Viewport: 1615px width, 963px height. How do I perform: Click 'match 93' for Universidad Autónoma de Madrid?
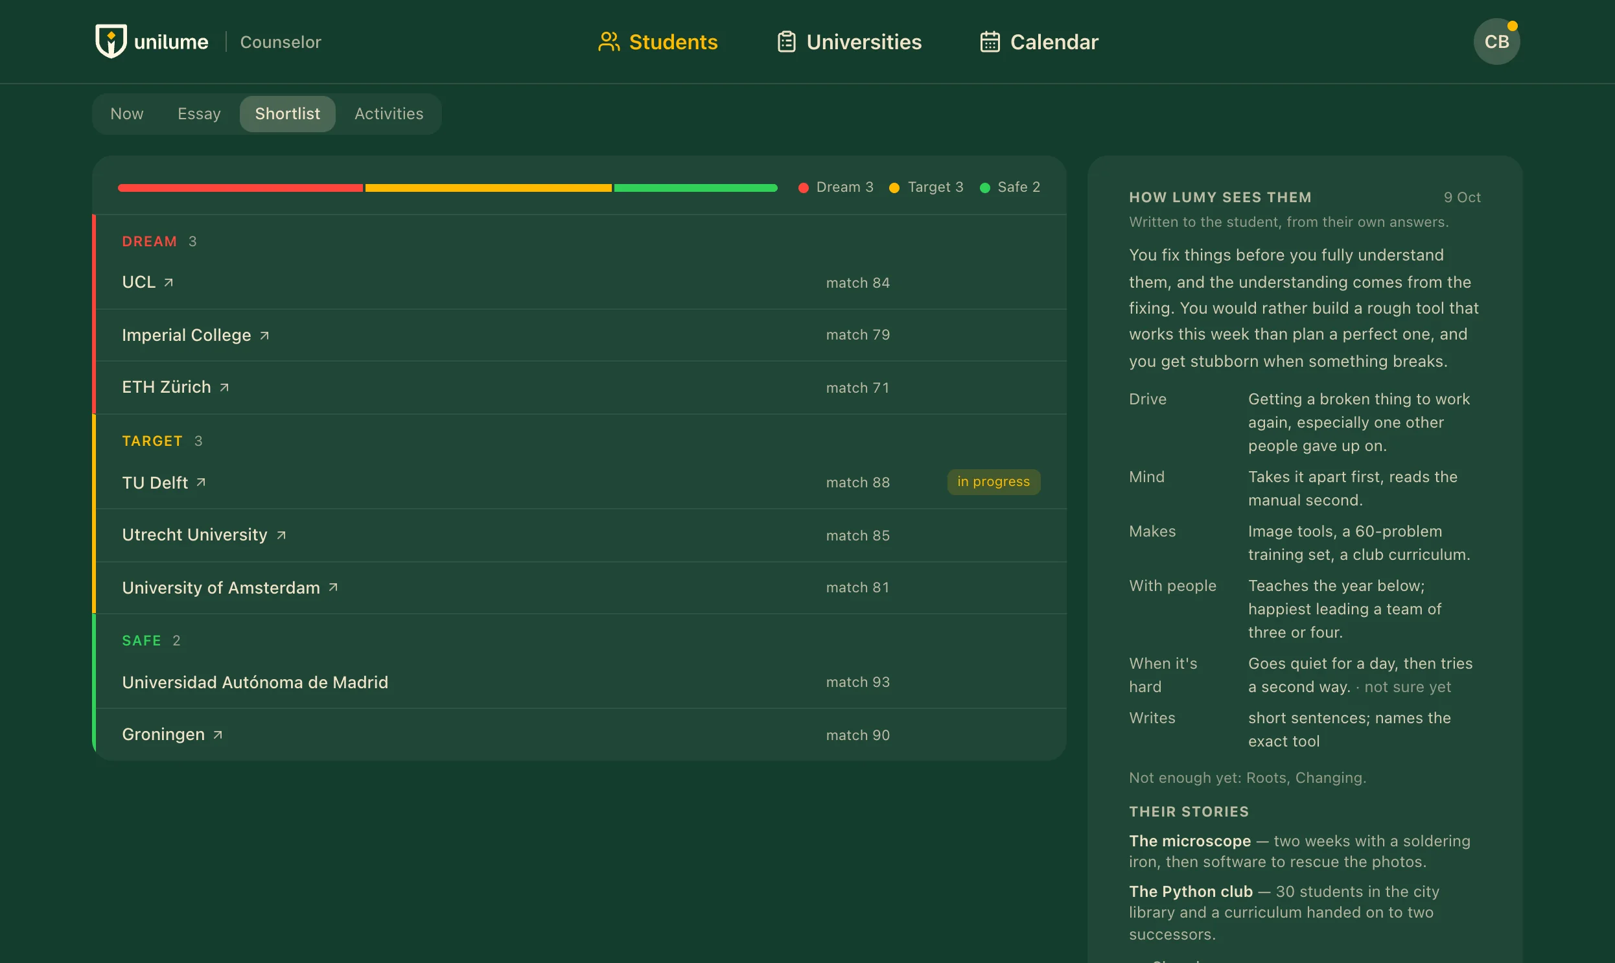(858, 682)
